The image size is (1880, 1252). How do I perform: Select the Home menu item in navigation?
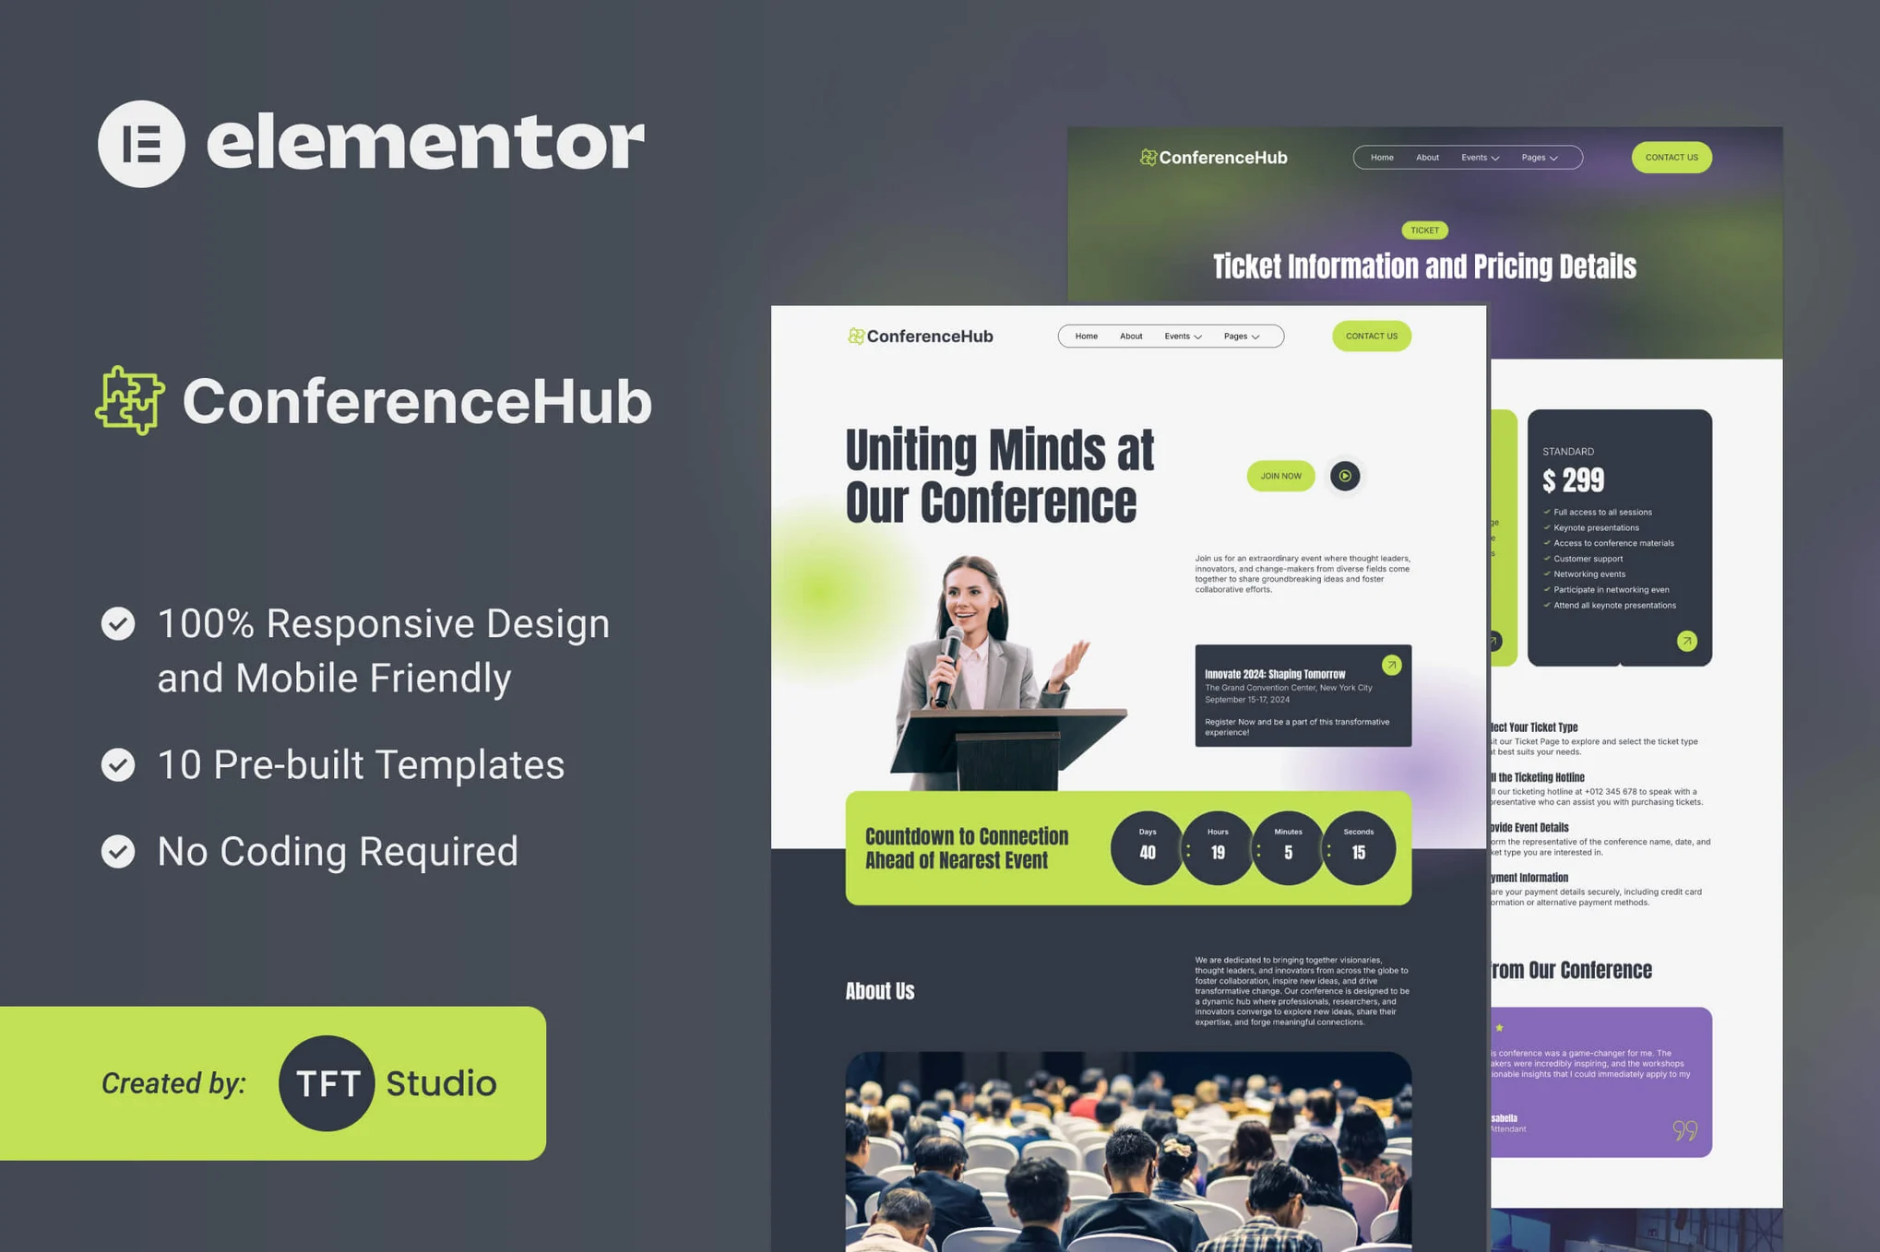(1088, 333)
